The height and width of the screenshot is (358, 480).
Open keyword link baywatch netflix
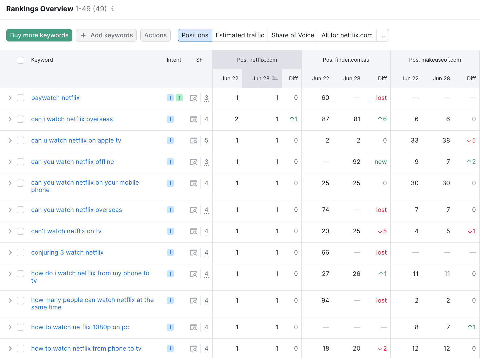55,98
